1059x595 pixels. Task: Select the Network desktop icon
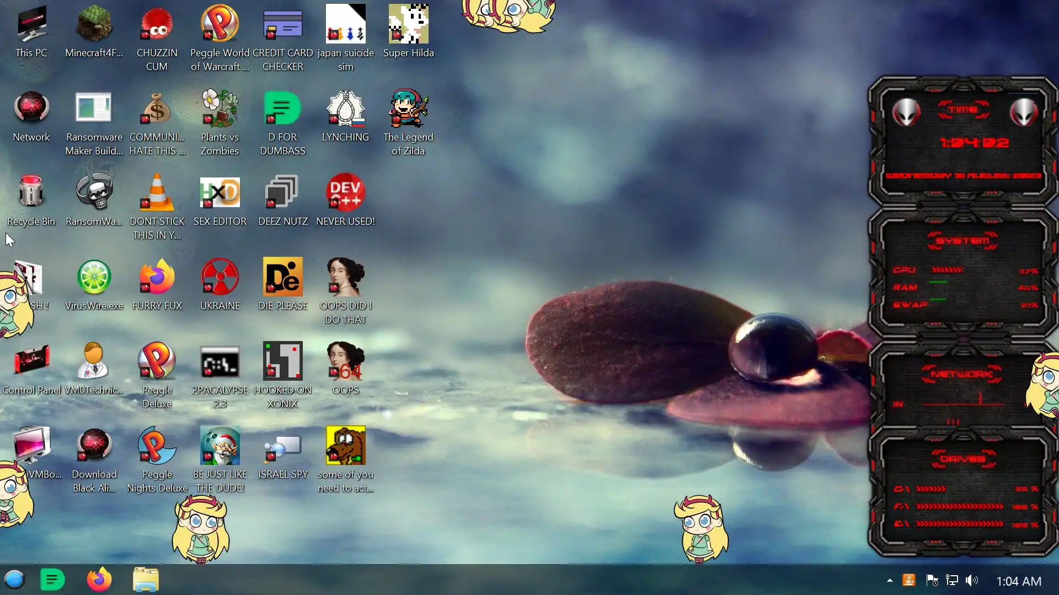[x=31, y=109]
